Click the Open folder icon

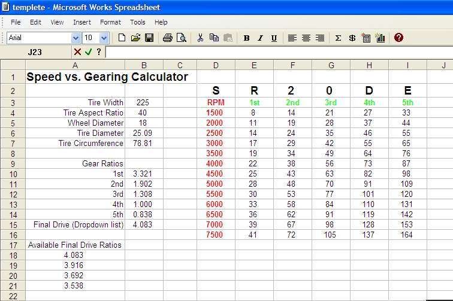135,38
